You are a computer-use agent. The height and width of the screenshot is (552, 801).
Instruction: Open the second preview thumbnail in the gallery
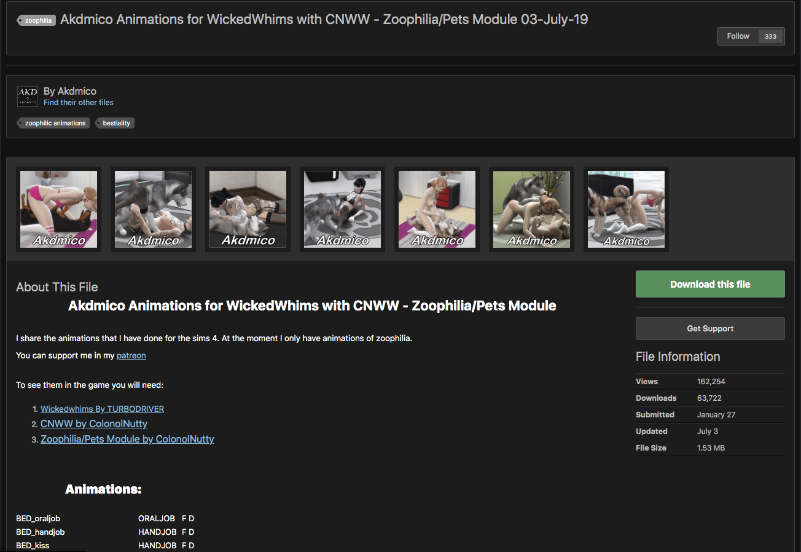[x=154, y=209]
